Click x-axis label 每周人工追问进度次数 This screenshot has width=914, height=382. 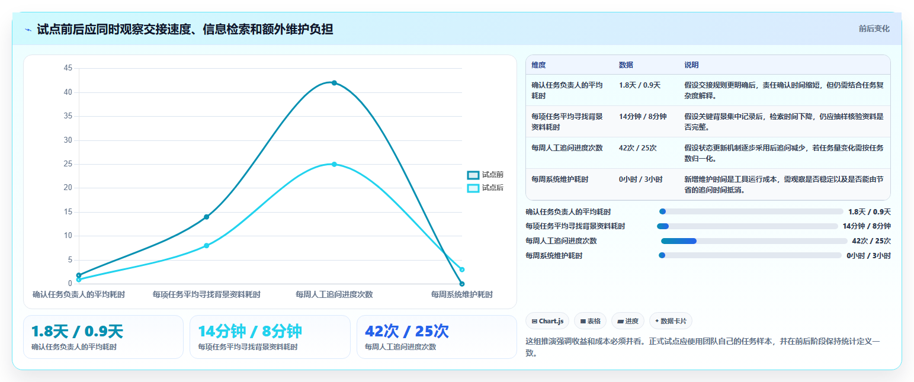point(334,294)
